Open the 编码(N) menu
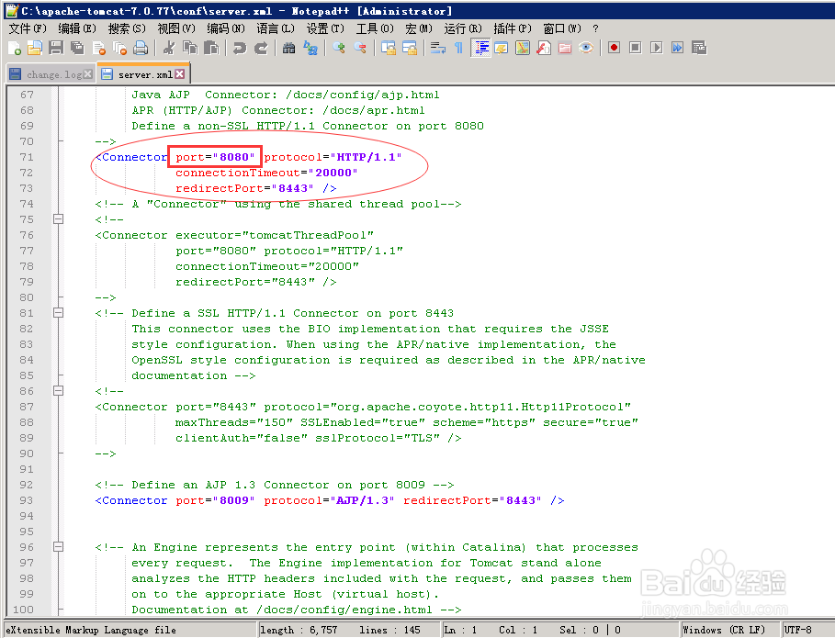Image resolution: width=835 pixels, height=638 pixels. [x=226, y=28]
